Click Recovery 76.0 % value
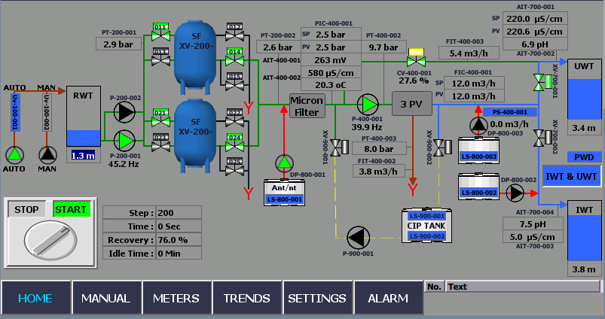Viewport: 605px width, 319px height. (x=179, y=240)
